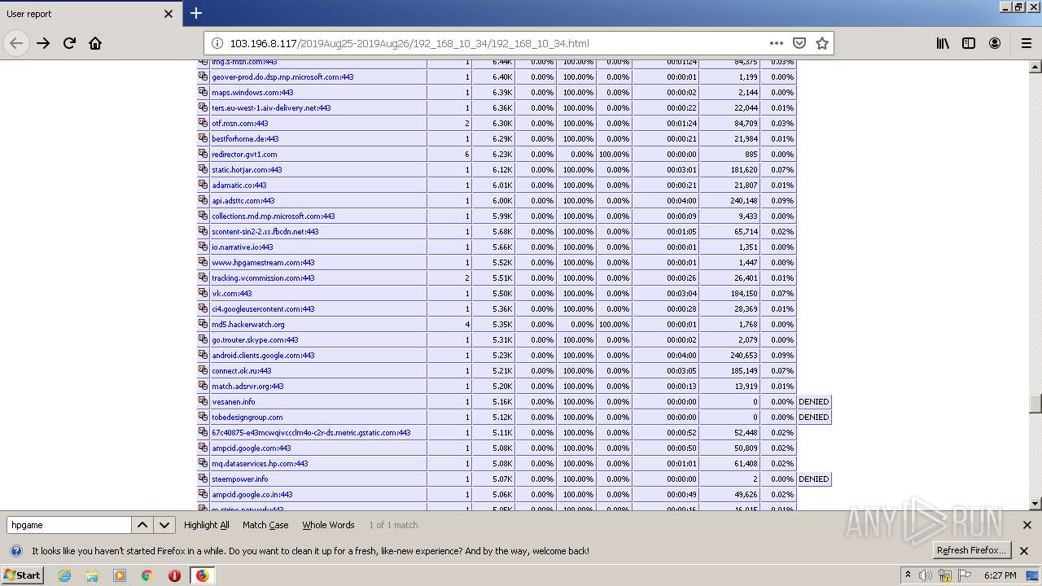Open File Explorer from taskbar
Viewport: 1042px width, 586px height.
coord(92,575)
